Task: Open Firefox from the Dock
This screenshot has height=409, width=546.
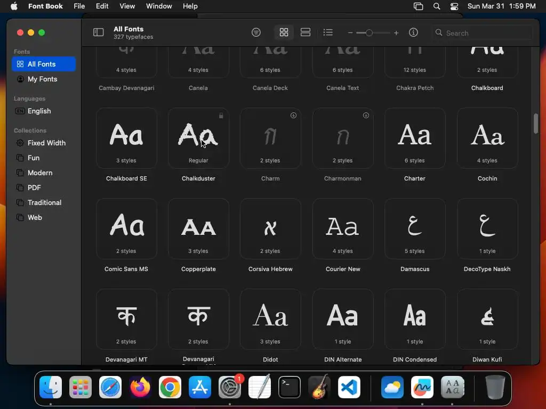Action: (x=140, y=387)
